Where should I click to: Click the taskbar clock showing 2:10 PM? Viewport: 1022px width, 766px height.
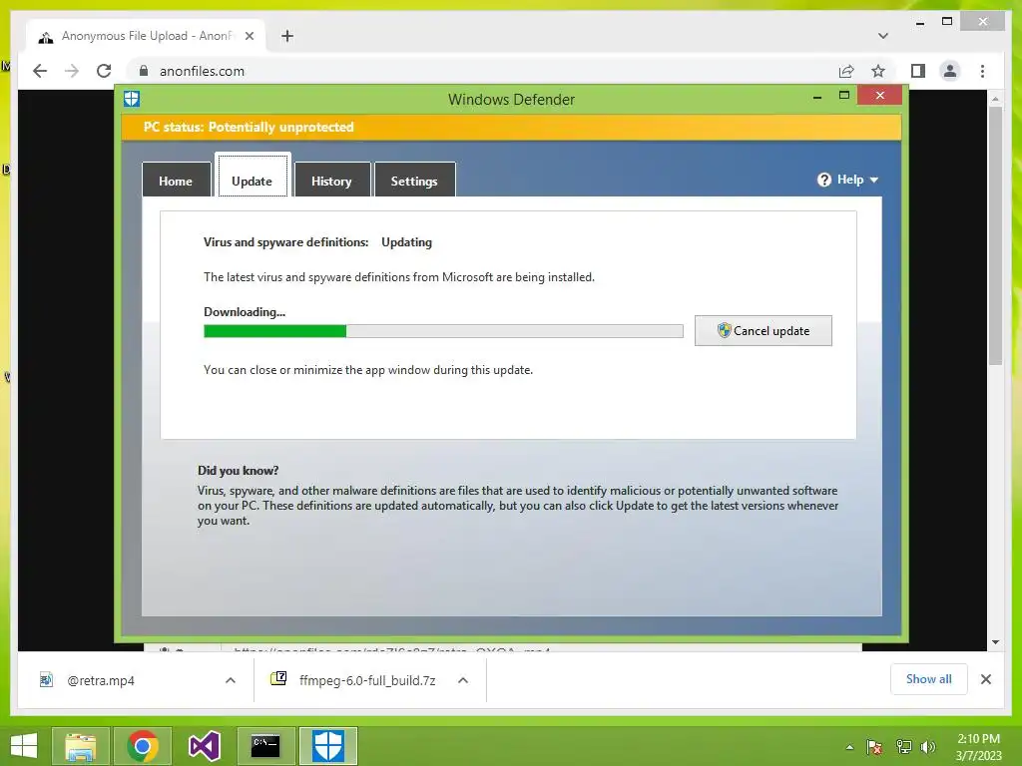[x=978, y=747]
